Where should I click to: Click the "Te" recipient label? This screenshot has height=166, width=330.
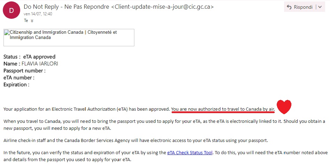(26, 21)
